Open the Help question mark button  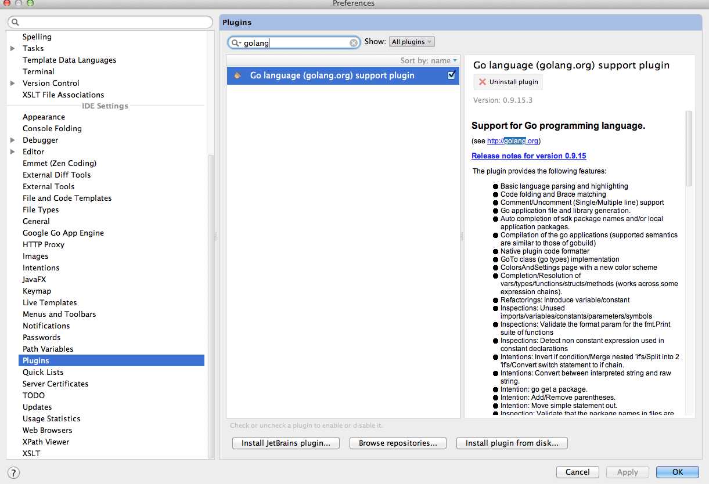[x=13, y=472]
